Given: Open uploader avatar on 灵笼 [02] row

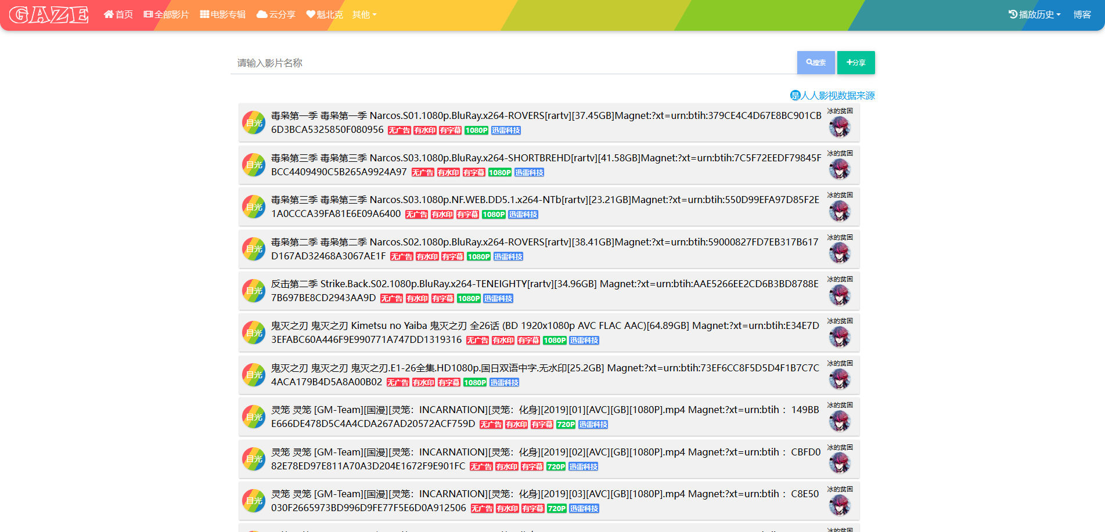Looking at the screenshot, I should click(x=840, y=464).
